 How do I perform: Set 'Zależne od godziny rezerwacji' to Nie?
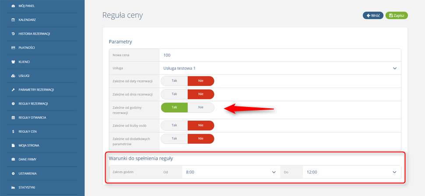[x=201, y=107]
